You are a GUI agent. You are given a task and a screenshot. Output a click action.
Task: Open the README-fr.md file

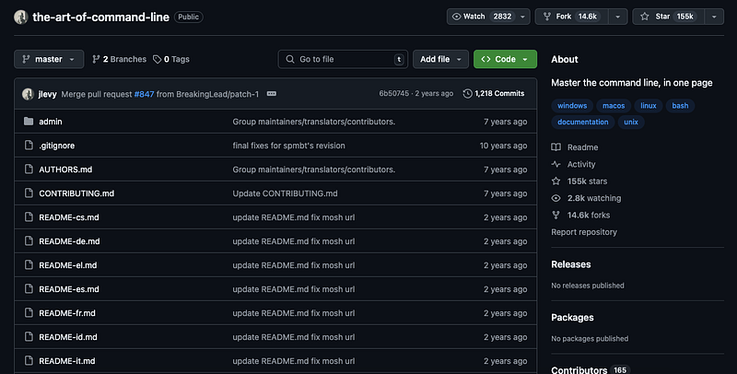click(67, 313)
